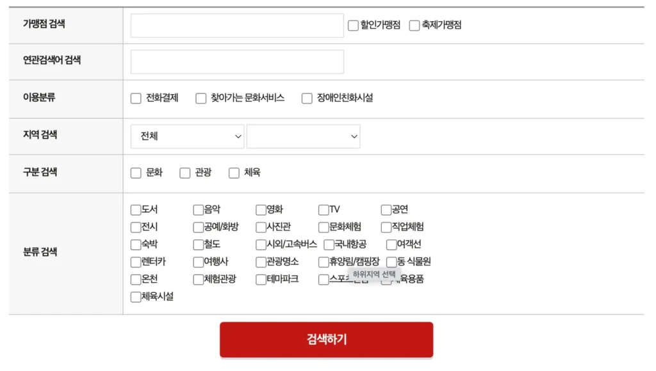Tick the 렌터카 checkbox
The height and width of the screenshot is (371, 656).
[x=136, y=262]
